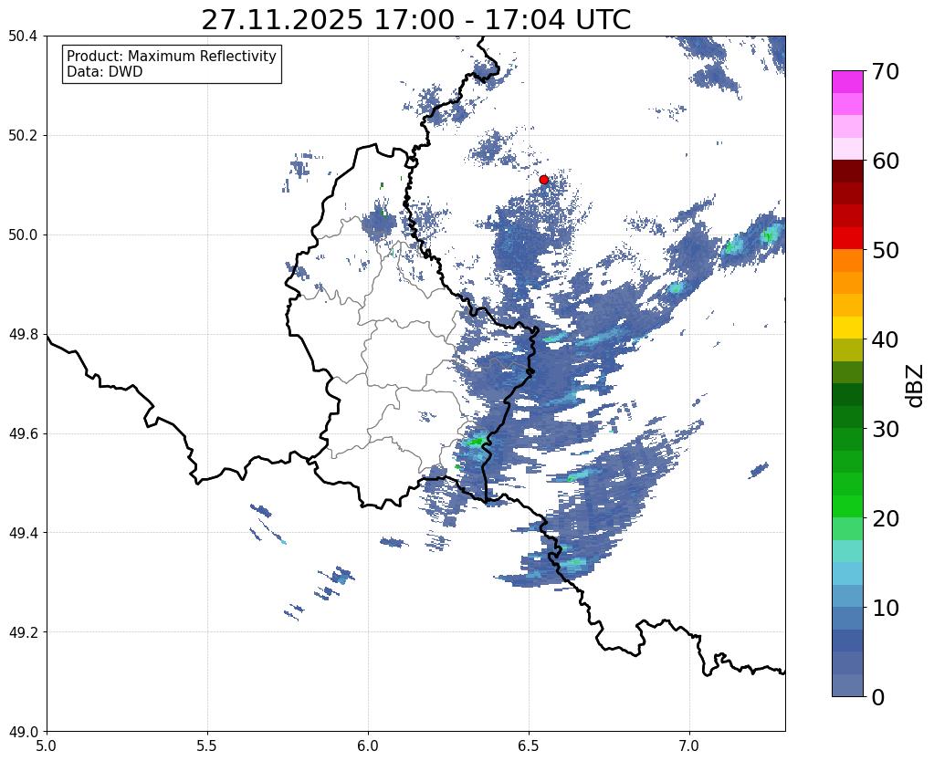Click the colorbar tick label '30'
The width and height of the screenshot is (934, 761).
[x=886, y=429]
